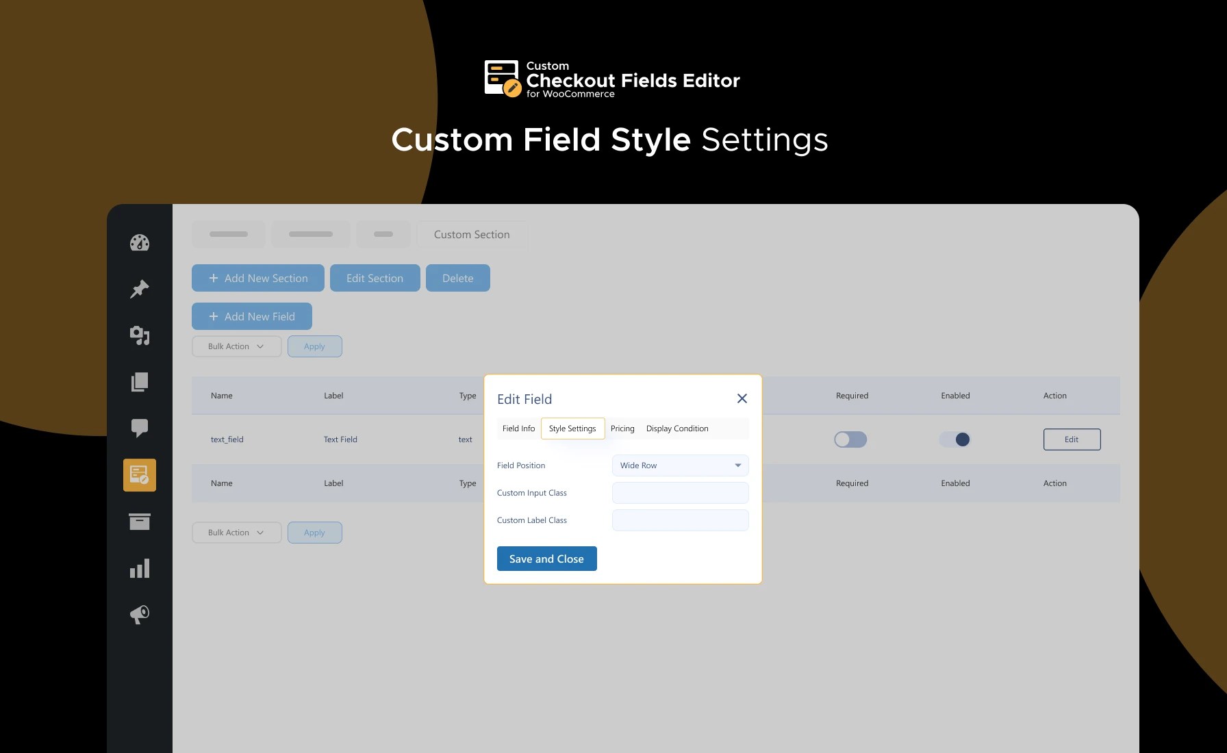Switch to the Pricing tab
1227x753 pixels.
pos(622,428)
